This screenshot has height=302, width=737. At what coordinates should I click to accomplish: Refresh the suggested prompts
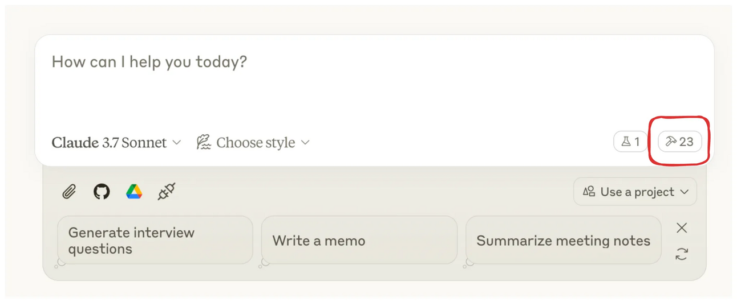pyautogui.click(x=682, y=254)
